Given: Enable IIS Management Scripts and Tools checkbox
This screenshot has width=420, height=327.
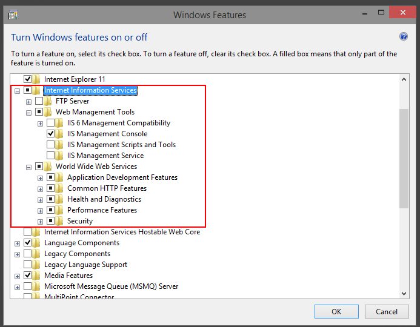Looking at the screenshot, I should pyautogui.click(x=50, y=145).
